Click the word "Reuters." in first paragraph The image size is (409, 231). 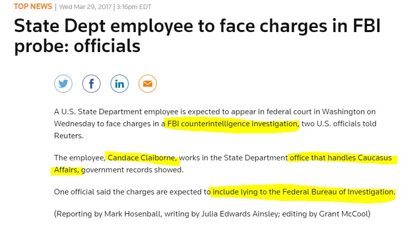point(69,136)
